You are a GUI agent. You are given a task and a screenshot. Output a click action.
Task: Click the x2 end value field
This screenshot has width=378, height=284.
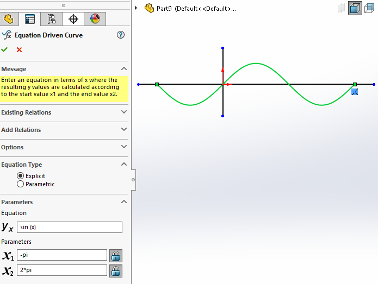click(x=61, y=270)
